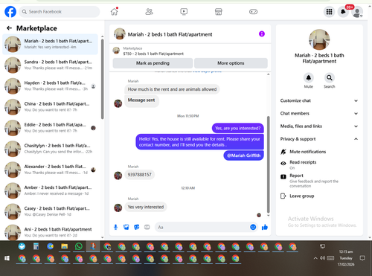Show hidden system tray icons
This screenshot has height=276, width=372.
click(315, 258)
